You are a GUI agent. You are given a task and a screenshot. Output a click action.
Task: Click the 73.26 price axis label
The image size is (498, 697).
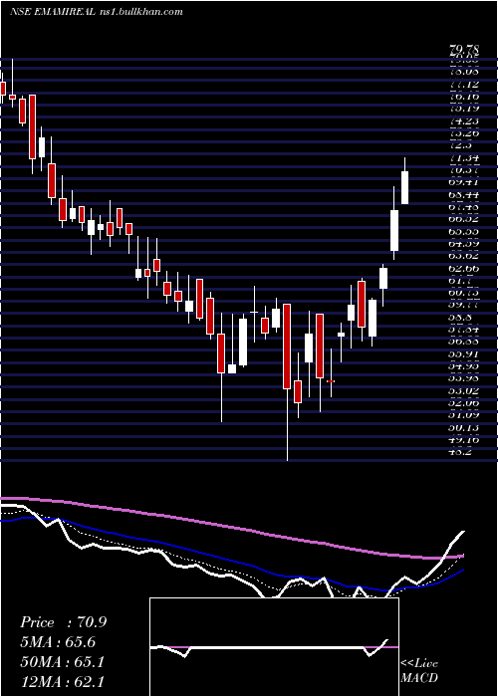click(465, 132)
